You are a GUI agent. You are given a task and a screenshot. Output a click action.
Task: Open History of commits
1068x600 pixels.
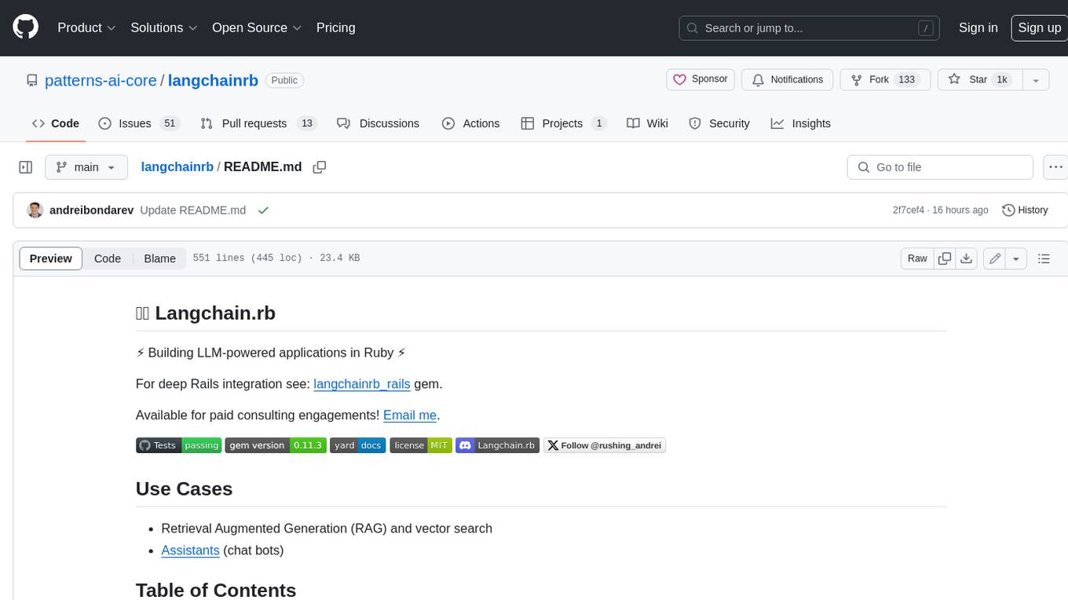coord(1025,210)
